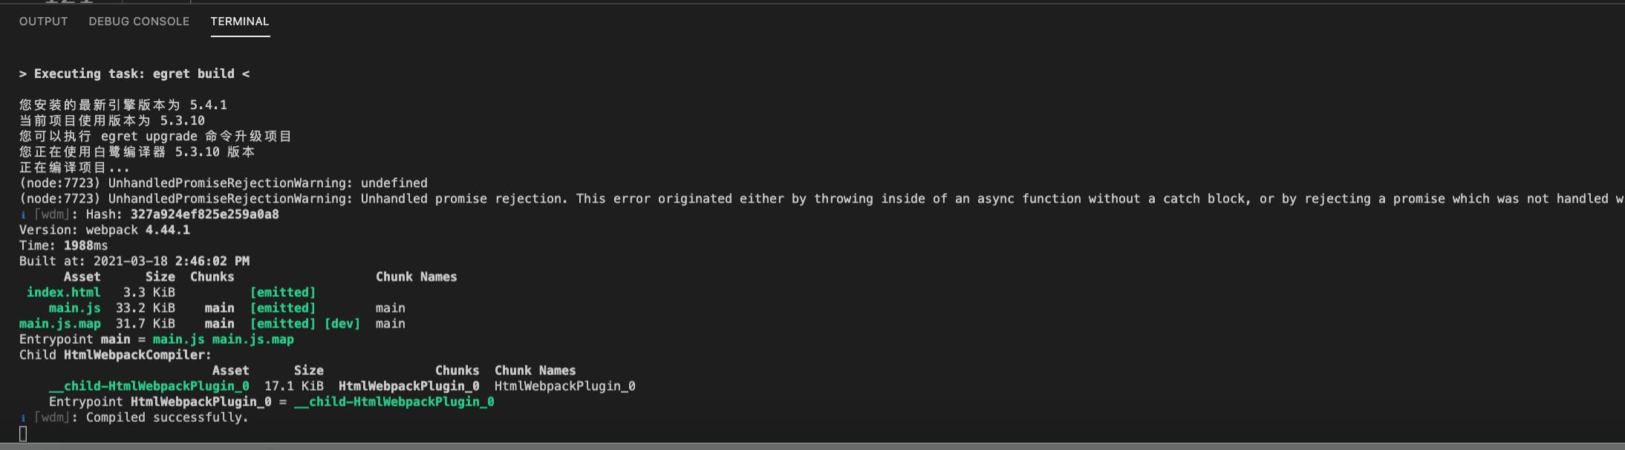The width and height of the screenshot is (1625, 450).
Task: Click the terminal cursor block at the prompt
Action: pyautogui.click(x=23, y=434)
